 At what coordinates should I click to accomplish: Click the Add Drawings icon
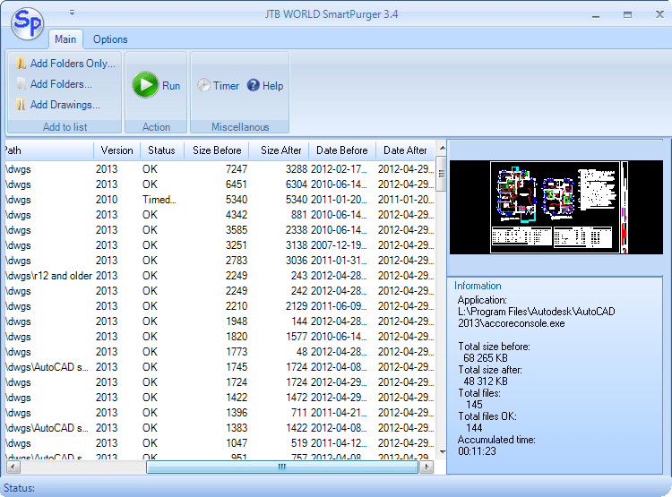(21, 105)
